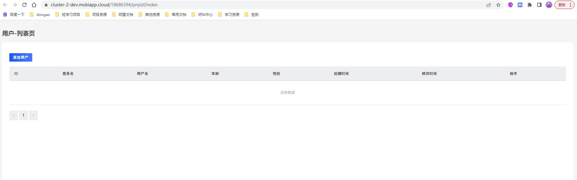The width and height of the screenshot is (577, 180).
Task: Share this page icon in address bar
Action: pyautogui.click(x=489, y=5)
